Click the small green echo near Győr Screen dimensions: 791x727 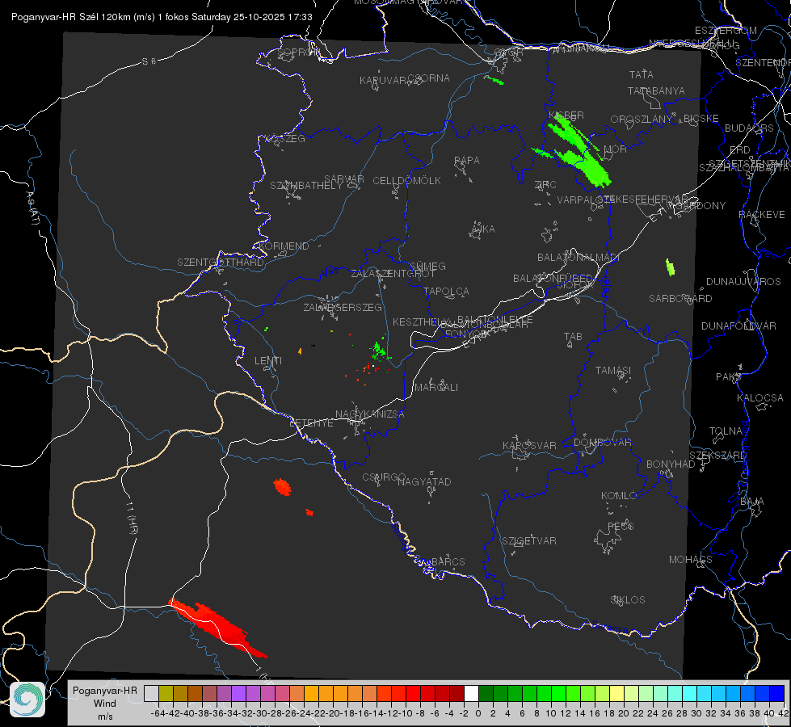tap(494, 80)
